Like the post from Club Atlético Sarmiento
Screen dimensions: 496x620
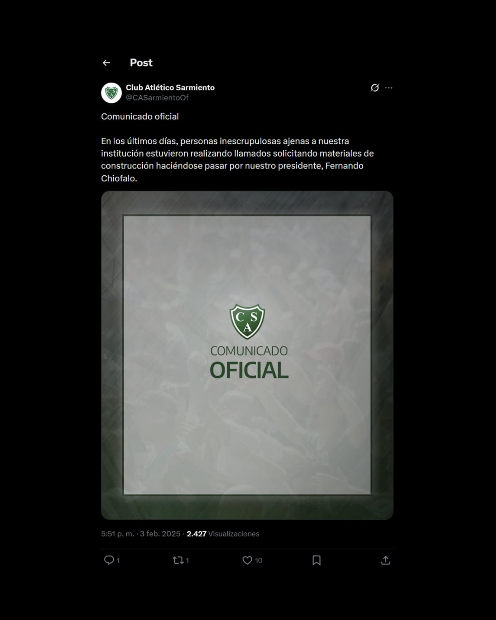coord(247,560)
